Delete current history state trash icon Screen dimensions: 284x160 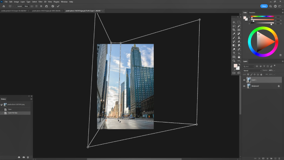pyautogui.click(x=28, y=157)
